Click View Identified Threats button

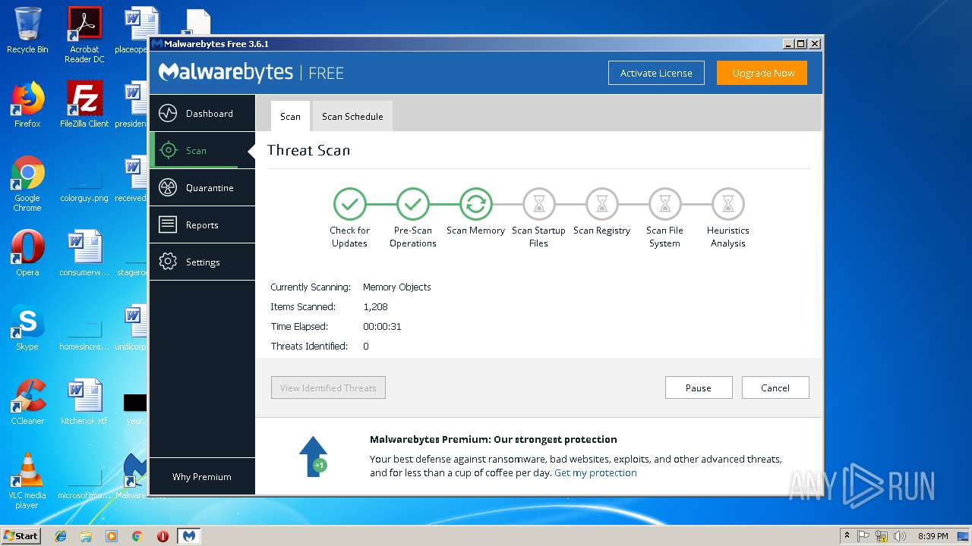(x=328, y=388)
